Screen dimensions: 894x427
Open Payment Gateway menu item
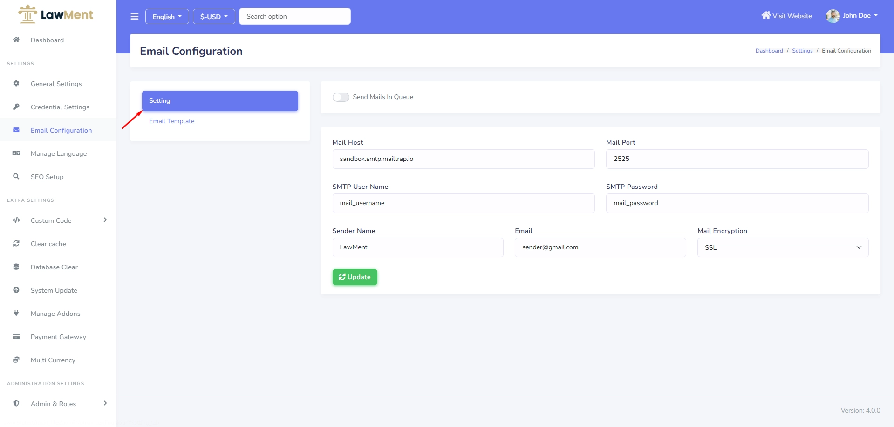[58, 337]
